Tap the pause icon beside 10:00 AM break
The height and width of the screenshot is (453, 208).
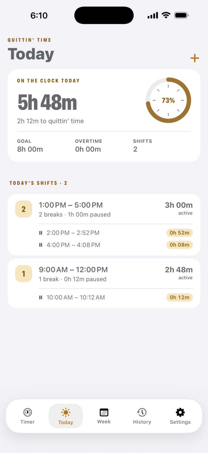[41, 297]
